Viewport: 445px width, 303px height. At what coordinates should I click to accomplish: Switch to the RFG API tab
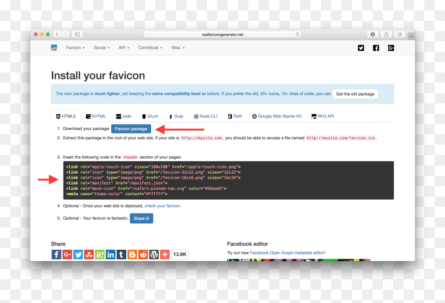pyautogui.click(x=323, y=116)
